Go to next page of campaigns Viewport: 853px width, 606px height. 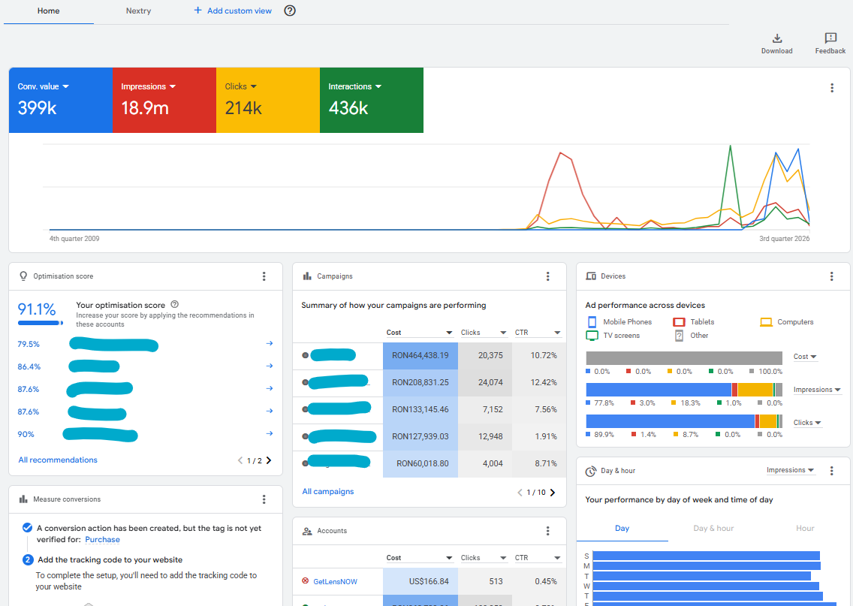553,493
